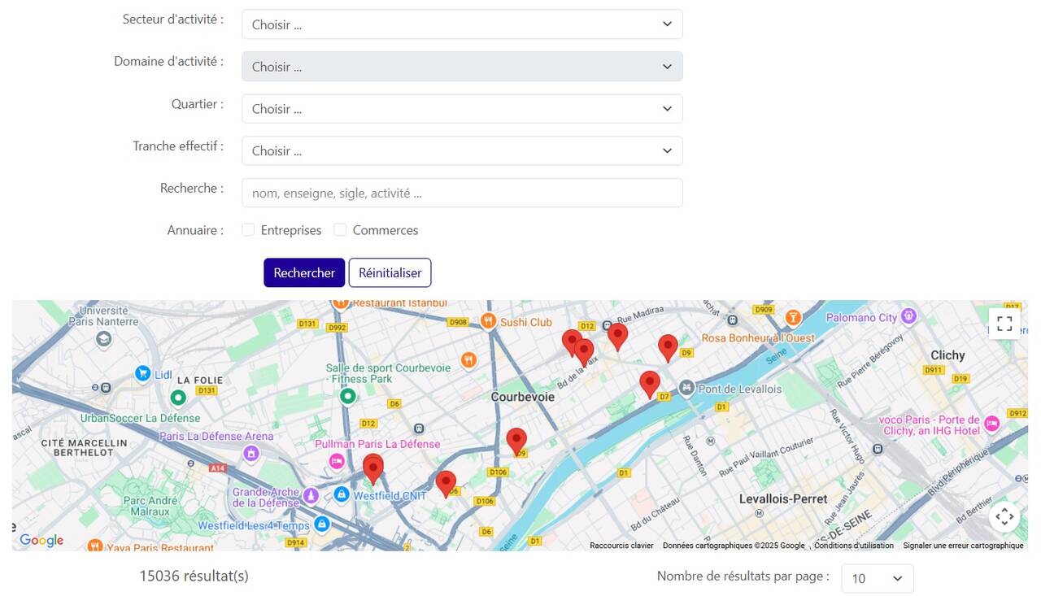Open Conditions d'utilisation link
1041x596 pixels.
pyautogui.click(x=853, y=545)
